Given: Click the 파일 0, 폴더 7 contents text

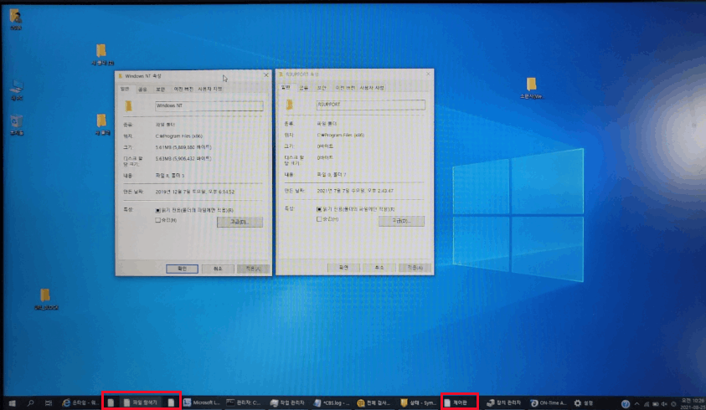Looking at the screenshot, I should 332,174.
